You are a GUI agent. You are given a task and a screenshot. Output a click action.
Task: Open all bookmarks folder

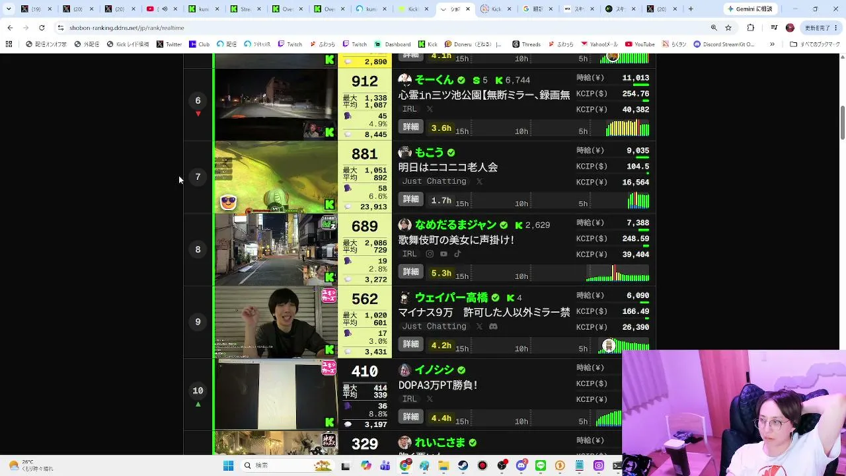815,44
